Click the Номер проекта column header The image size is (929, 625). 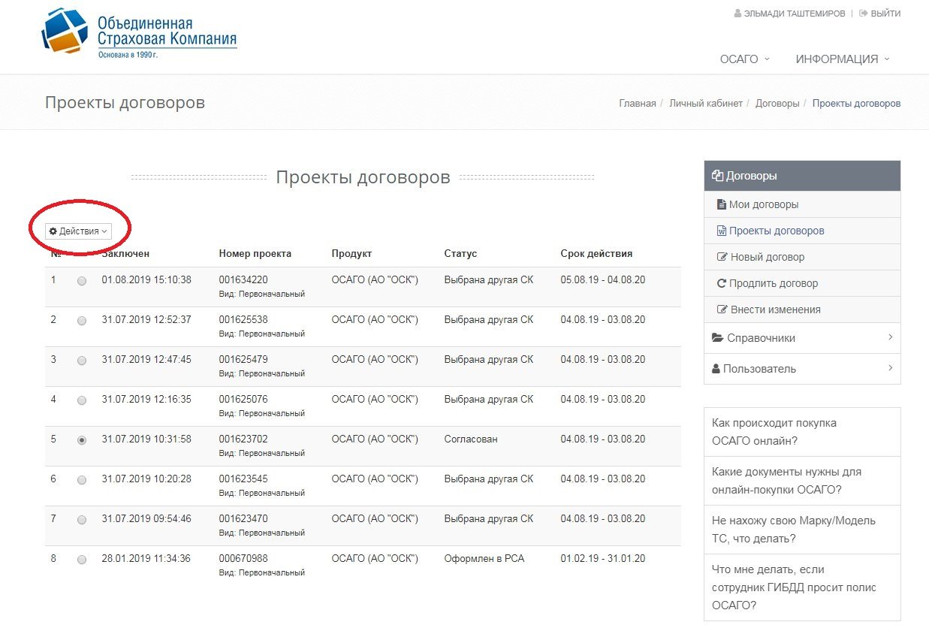[x=255, y=253]
